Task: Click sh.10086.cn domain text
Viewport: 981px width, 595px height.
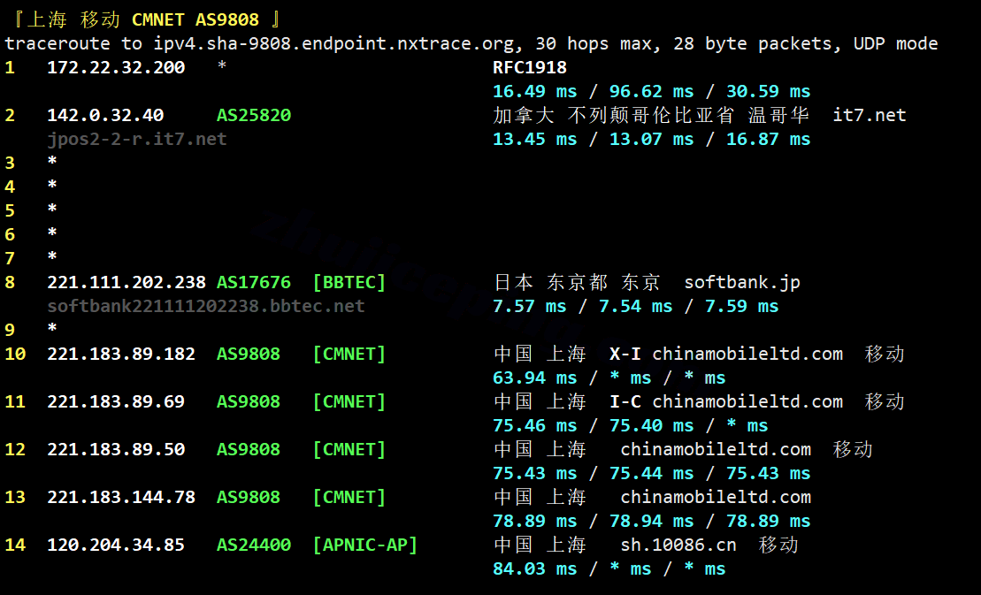Action: (678, 545)
